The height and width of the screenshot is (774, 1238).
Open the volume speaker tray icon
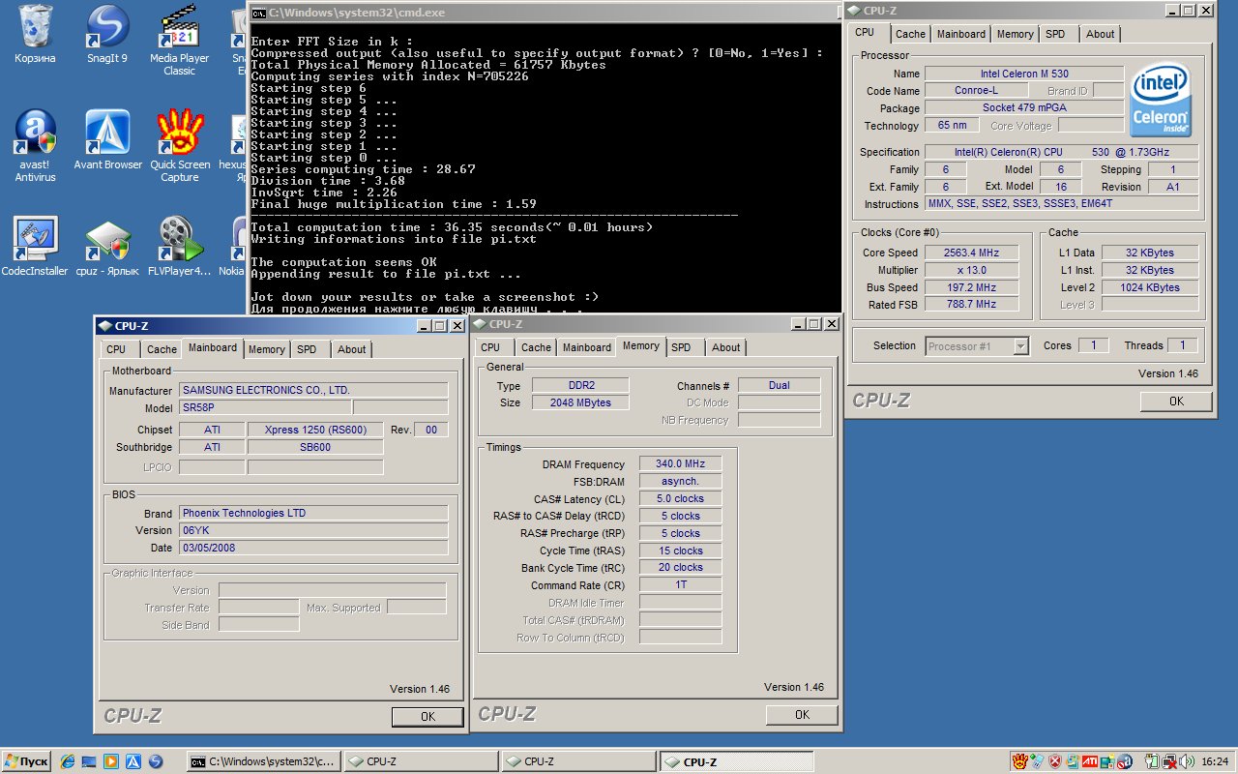tap(1186, 761)
